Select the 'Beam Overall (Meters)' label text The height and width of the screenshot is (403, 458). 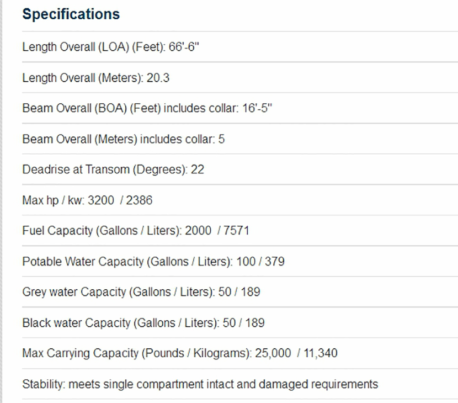tap(80, 139)
